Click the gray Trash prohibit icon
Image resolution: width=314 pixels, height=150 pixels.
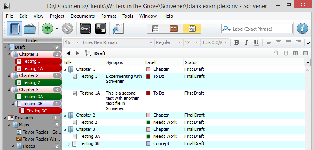(x=68, y=29)
